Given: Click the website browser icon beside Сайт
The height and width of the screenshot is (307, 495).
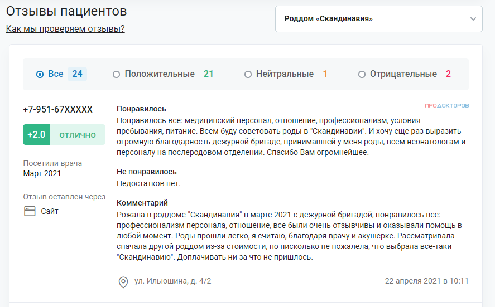Looking at the screenshot, I should [x=30, y=211].
